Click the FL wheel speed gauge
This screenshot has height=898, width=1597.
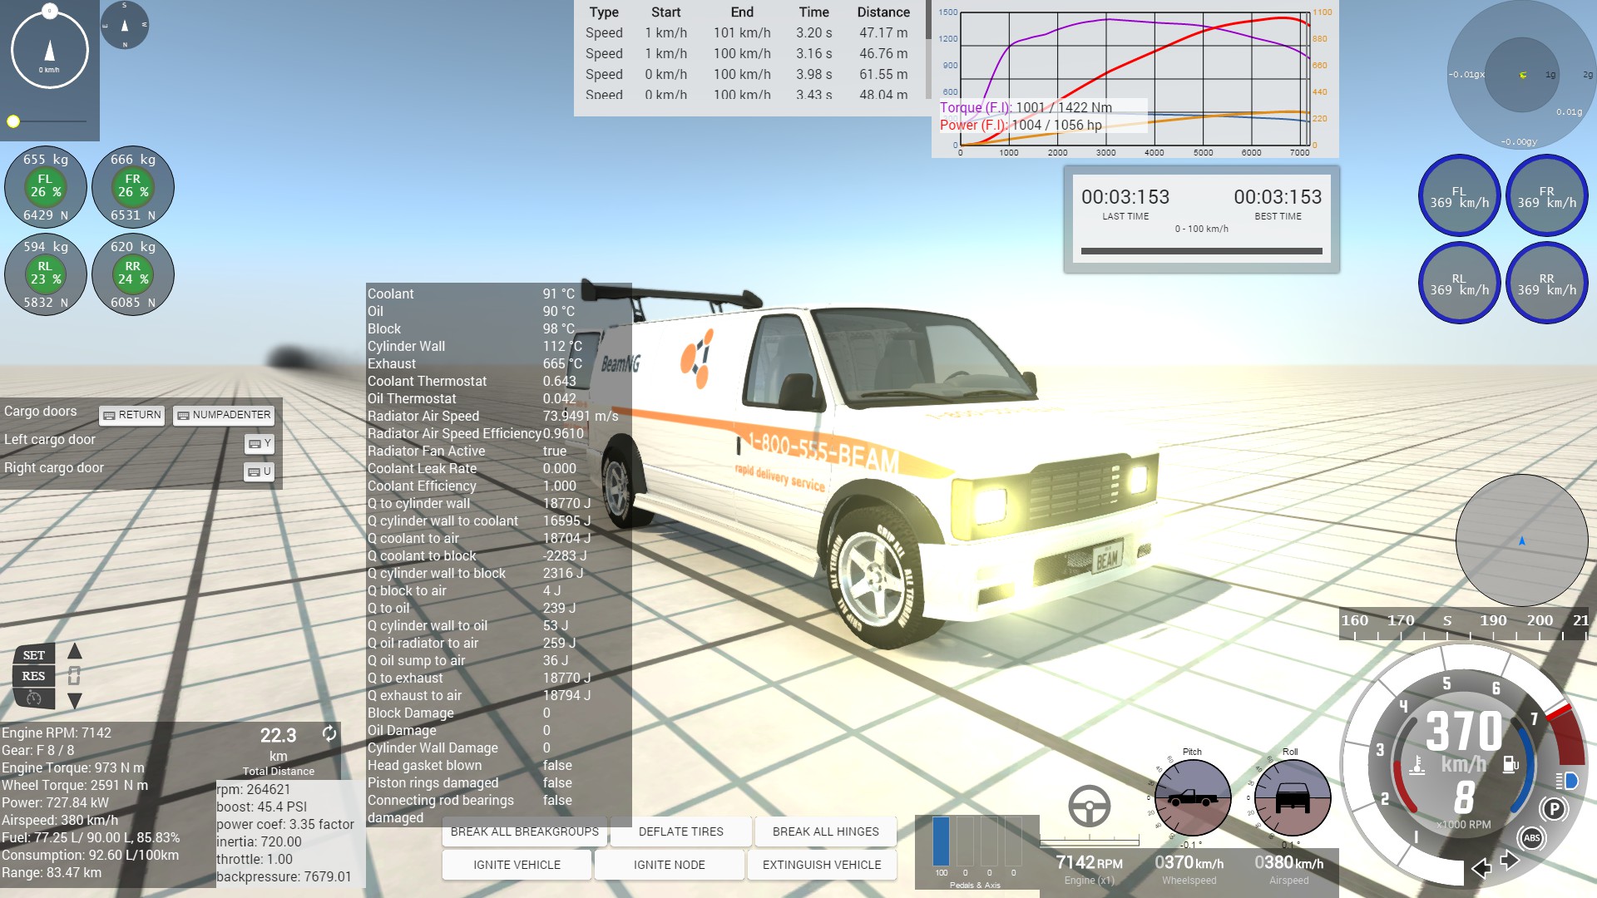(x=1460, y=196)
